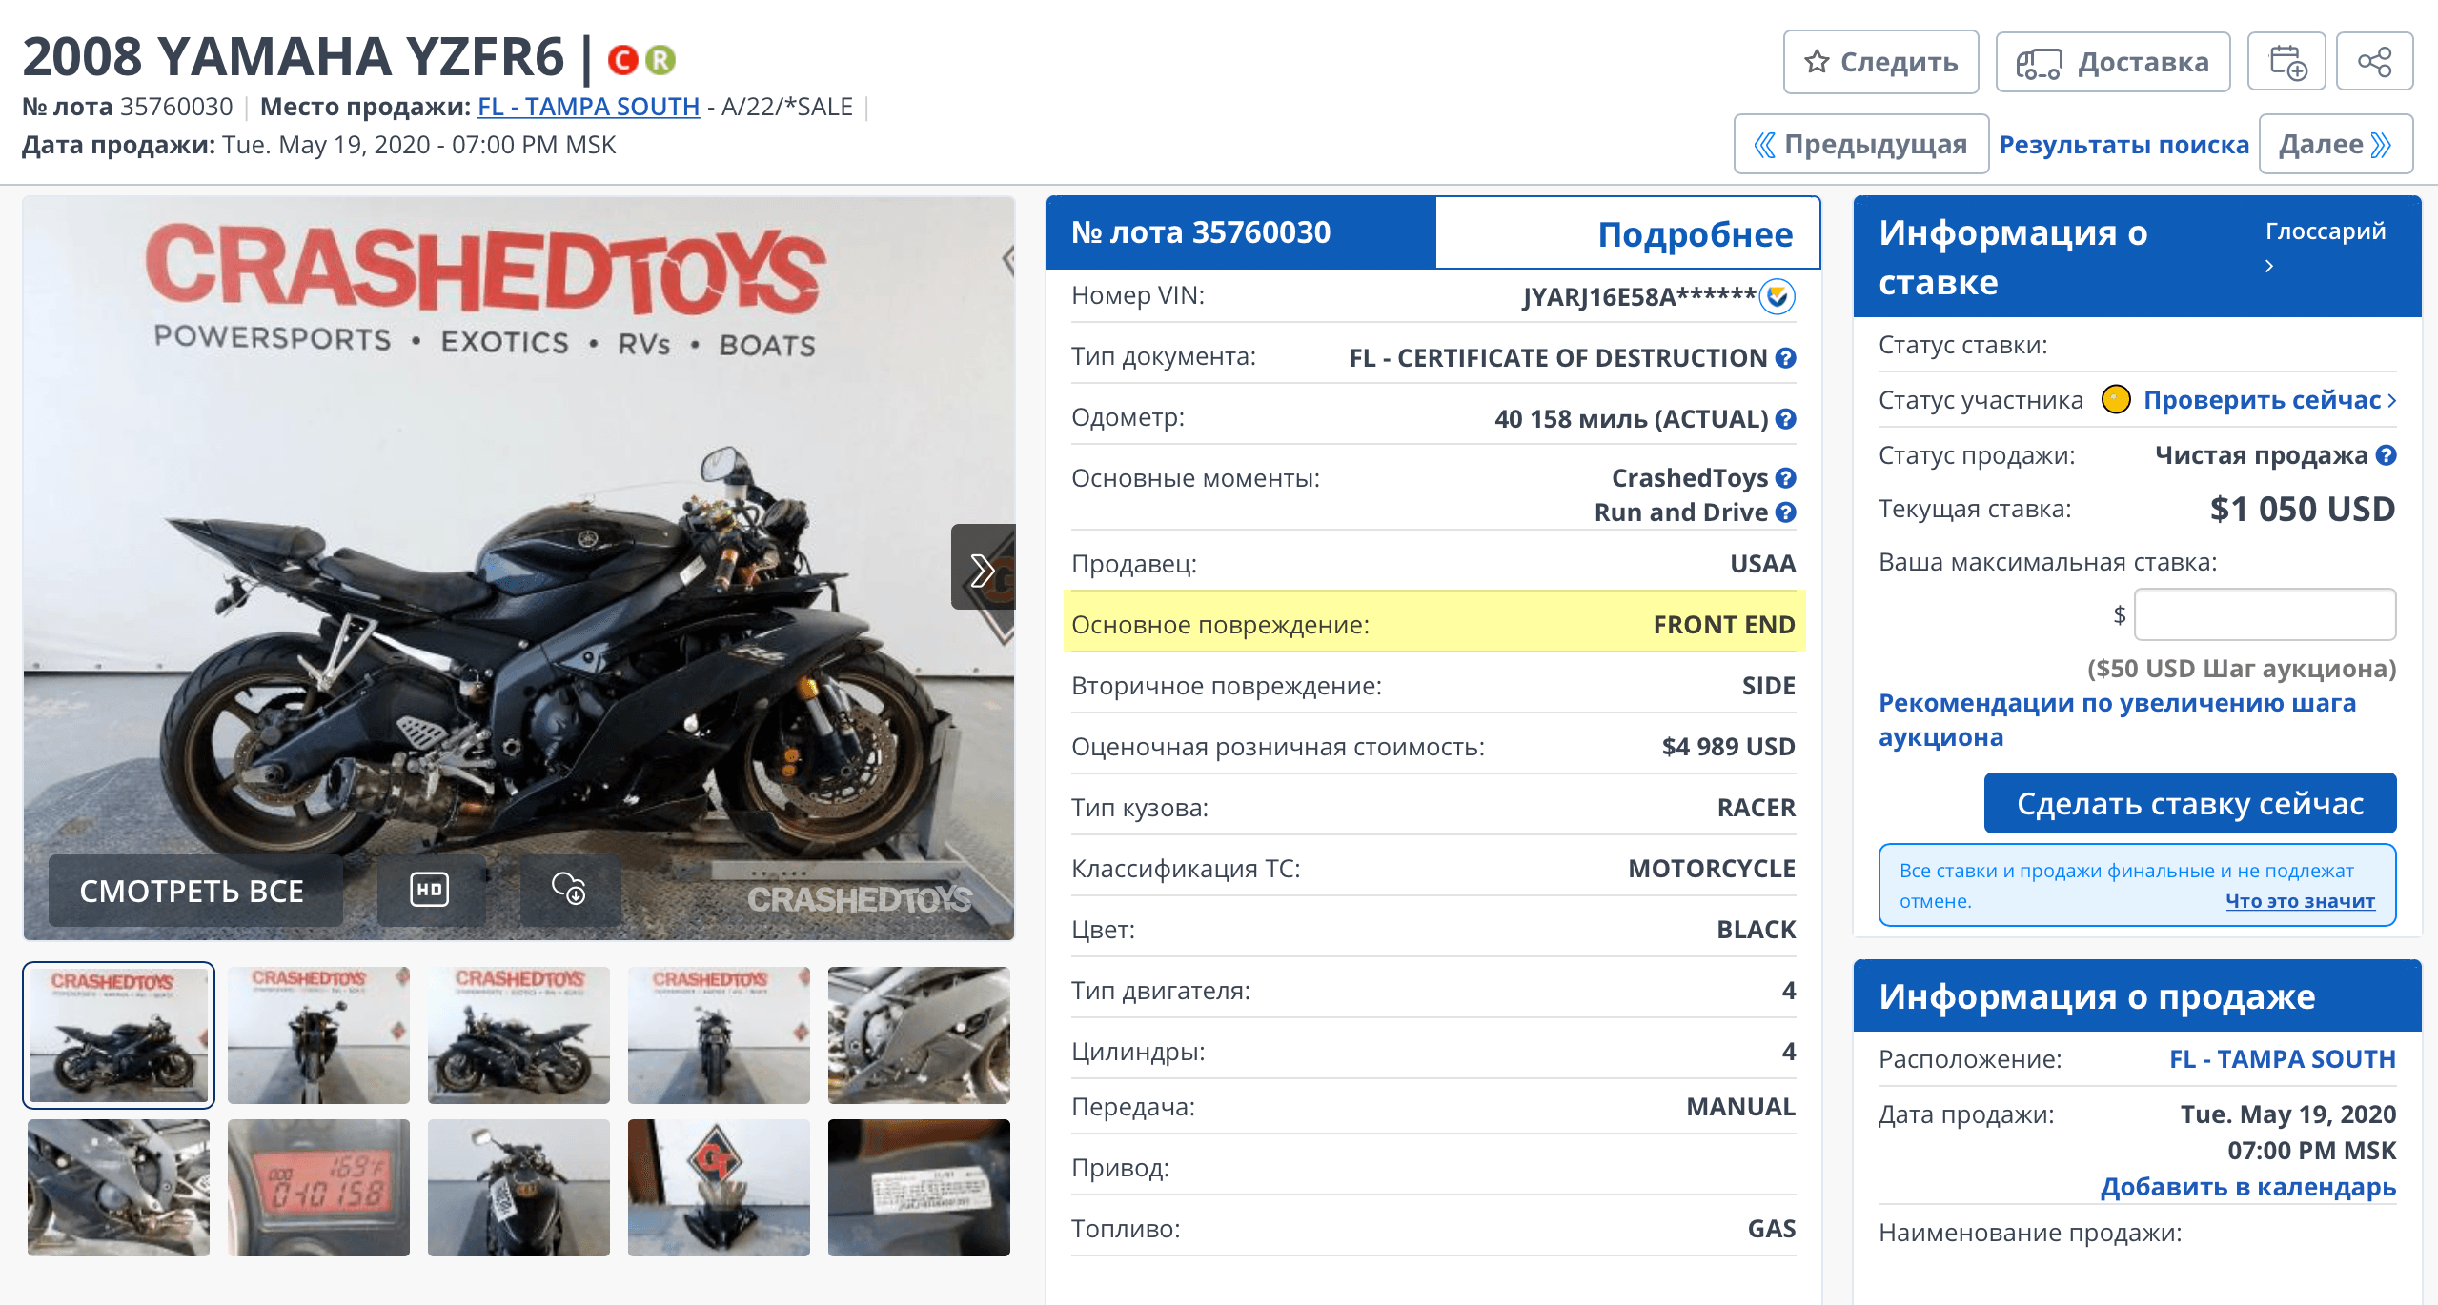Open FL - TAMPA SOUTH sale location link
The image size is (2438, 1305).
[x=2282, y=1058]
